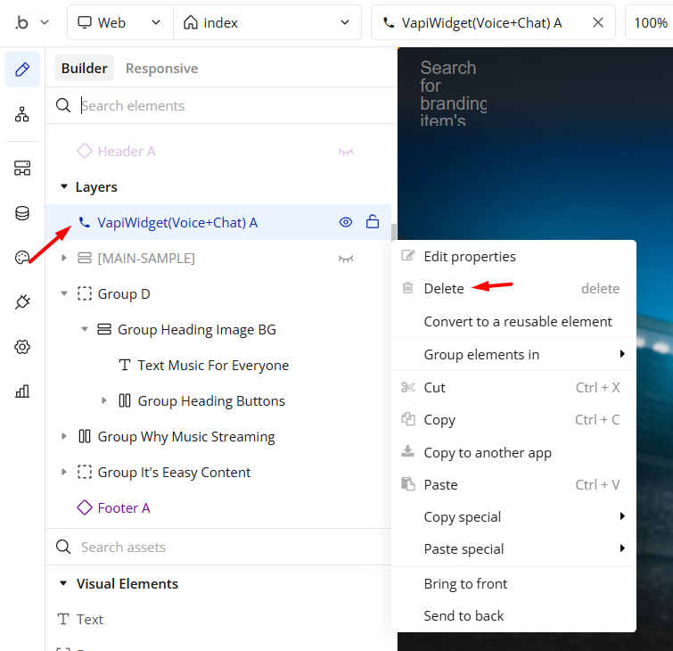Clear the VapiWidget element selection X
Viewport: 673px width, 651px height.
point(598,22)
